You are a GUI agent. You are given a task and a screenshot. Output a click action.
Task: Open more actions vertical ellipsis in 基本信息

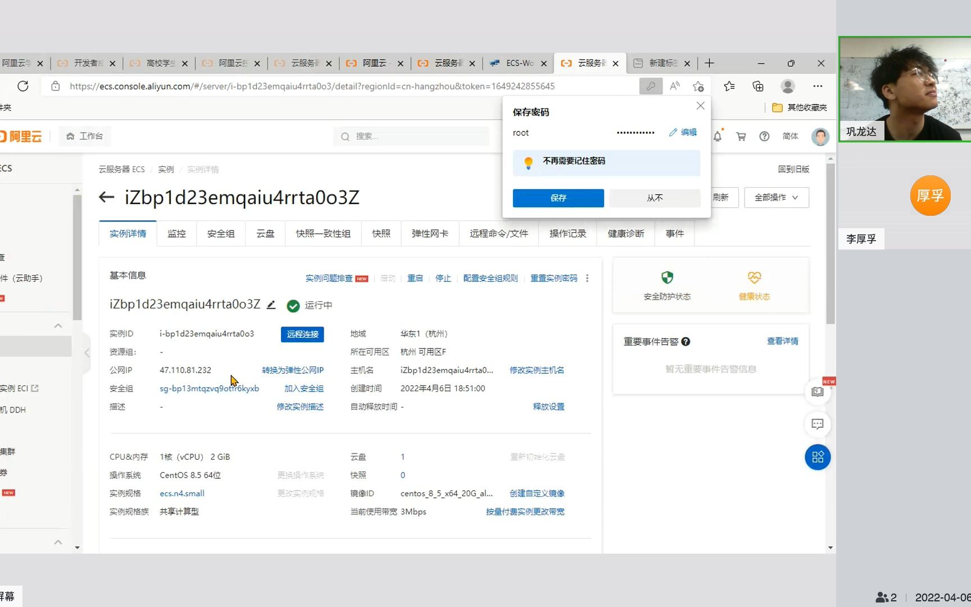point(587,278)
